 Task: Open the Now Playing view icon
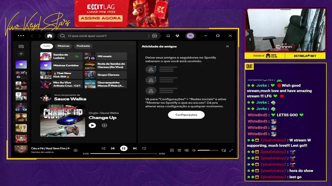coord(172,150)
